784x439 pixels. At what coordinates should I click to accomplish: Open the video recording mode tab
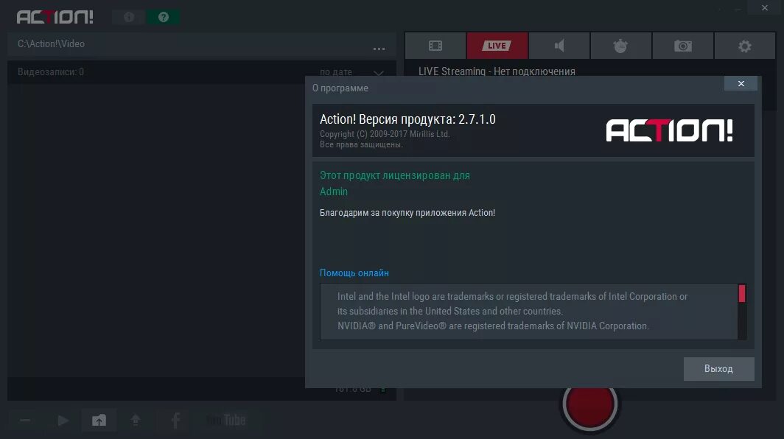(435, 46)
